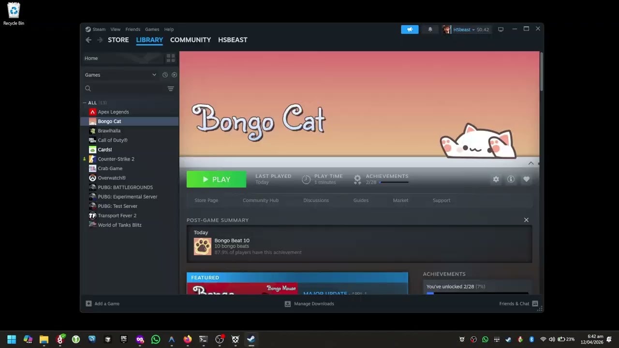Screen dimensions: 619x348
Task: Open the Support link
Action: pos(441,201)
